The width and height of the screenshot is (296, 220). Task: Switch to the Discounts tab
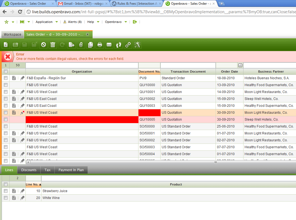(29, 170)
